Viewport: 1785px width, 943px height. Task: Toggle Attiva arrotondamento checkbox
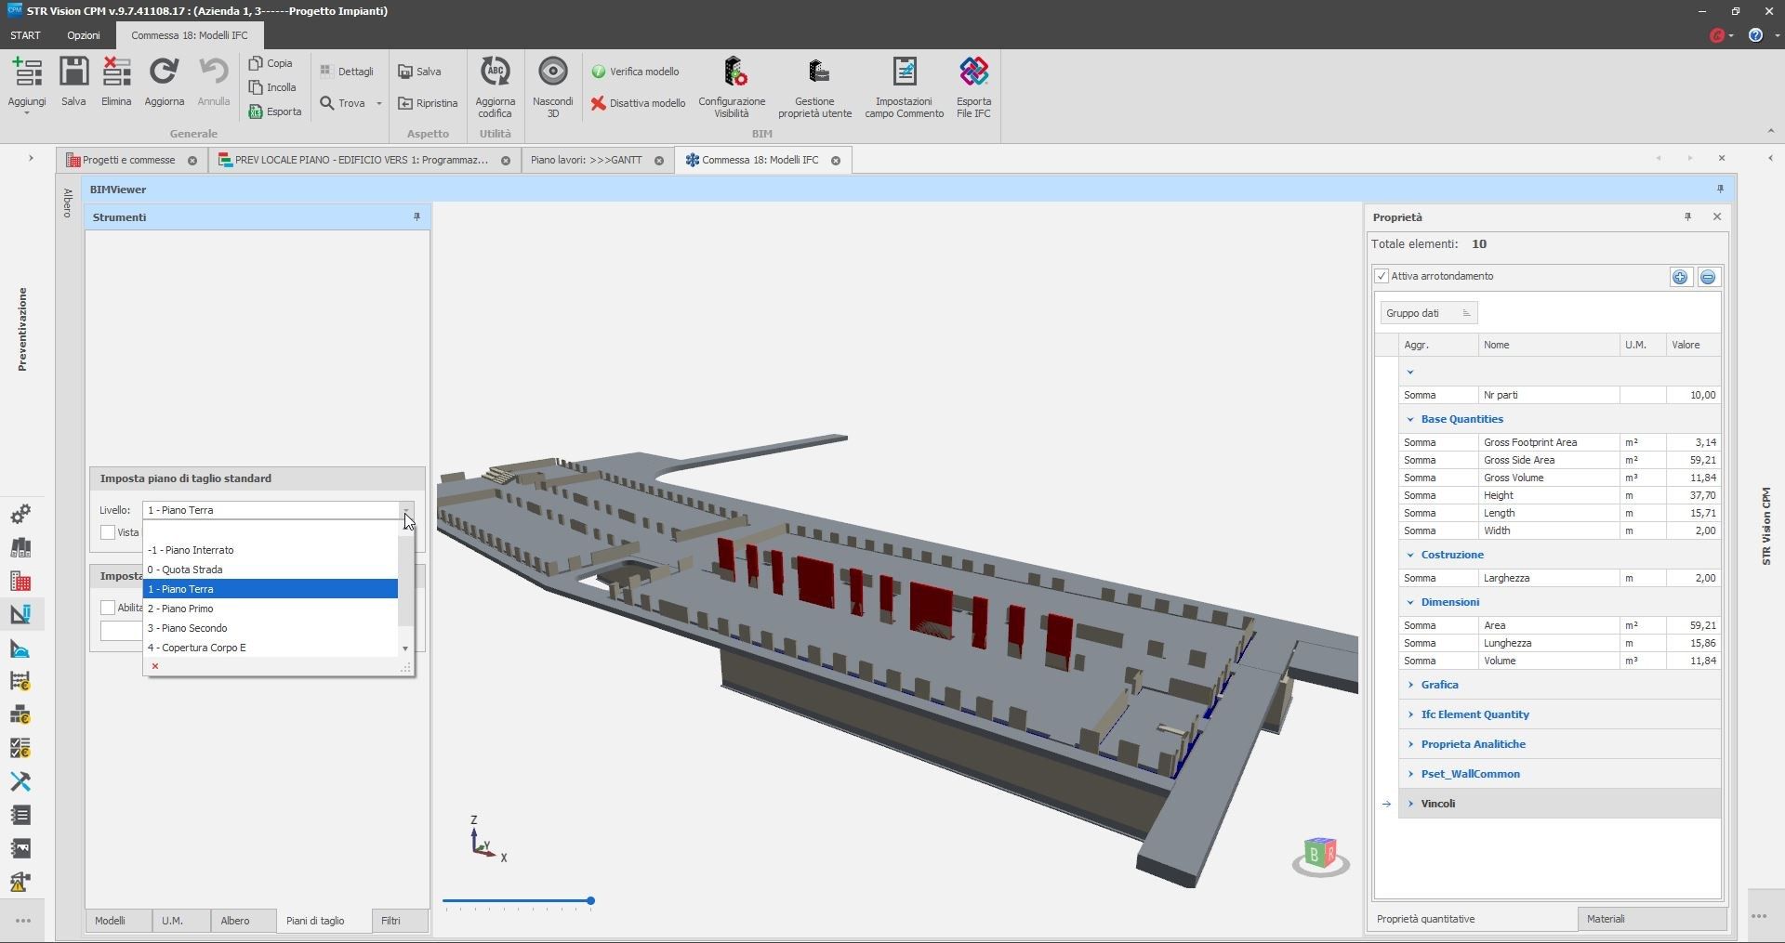[x=1382, y=276]
